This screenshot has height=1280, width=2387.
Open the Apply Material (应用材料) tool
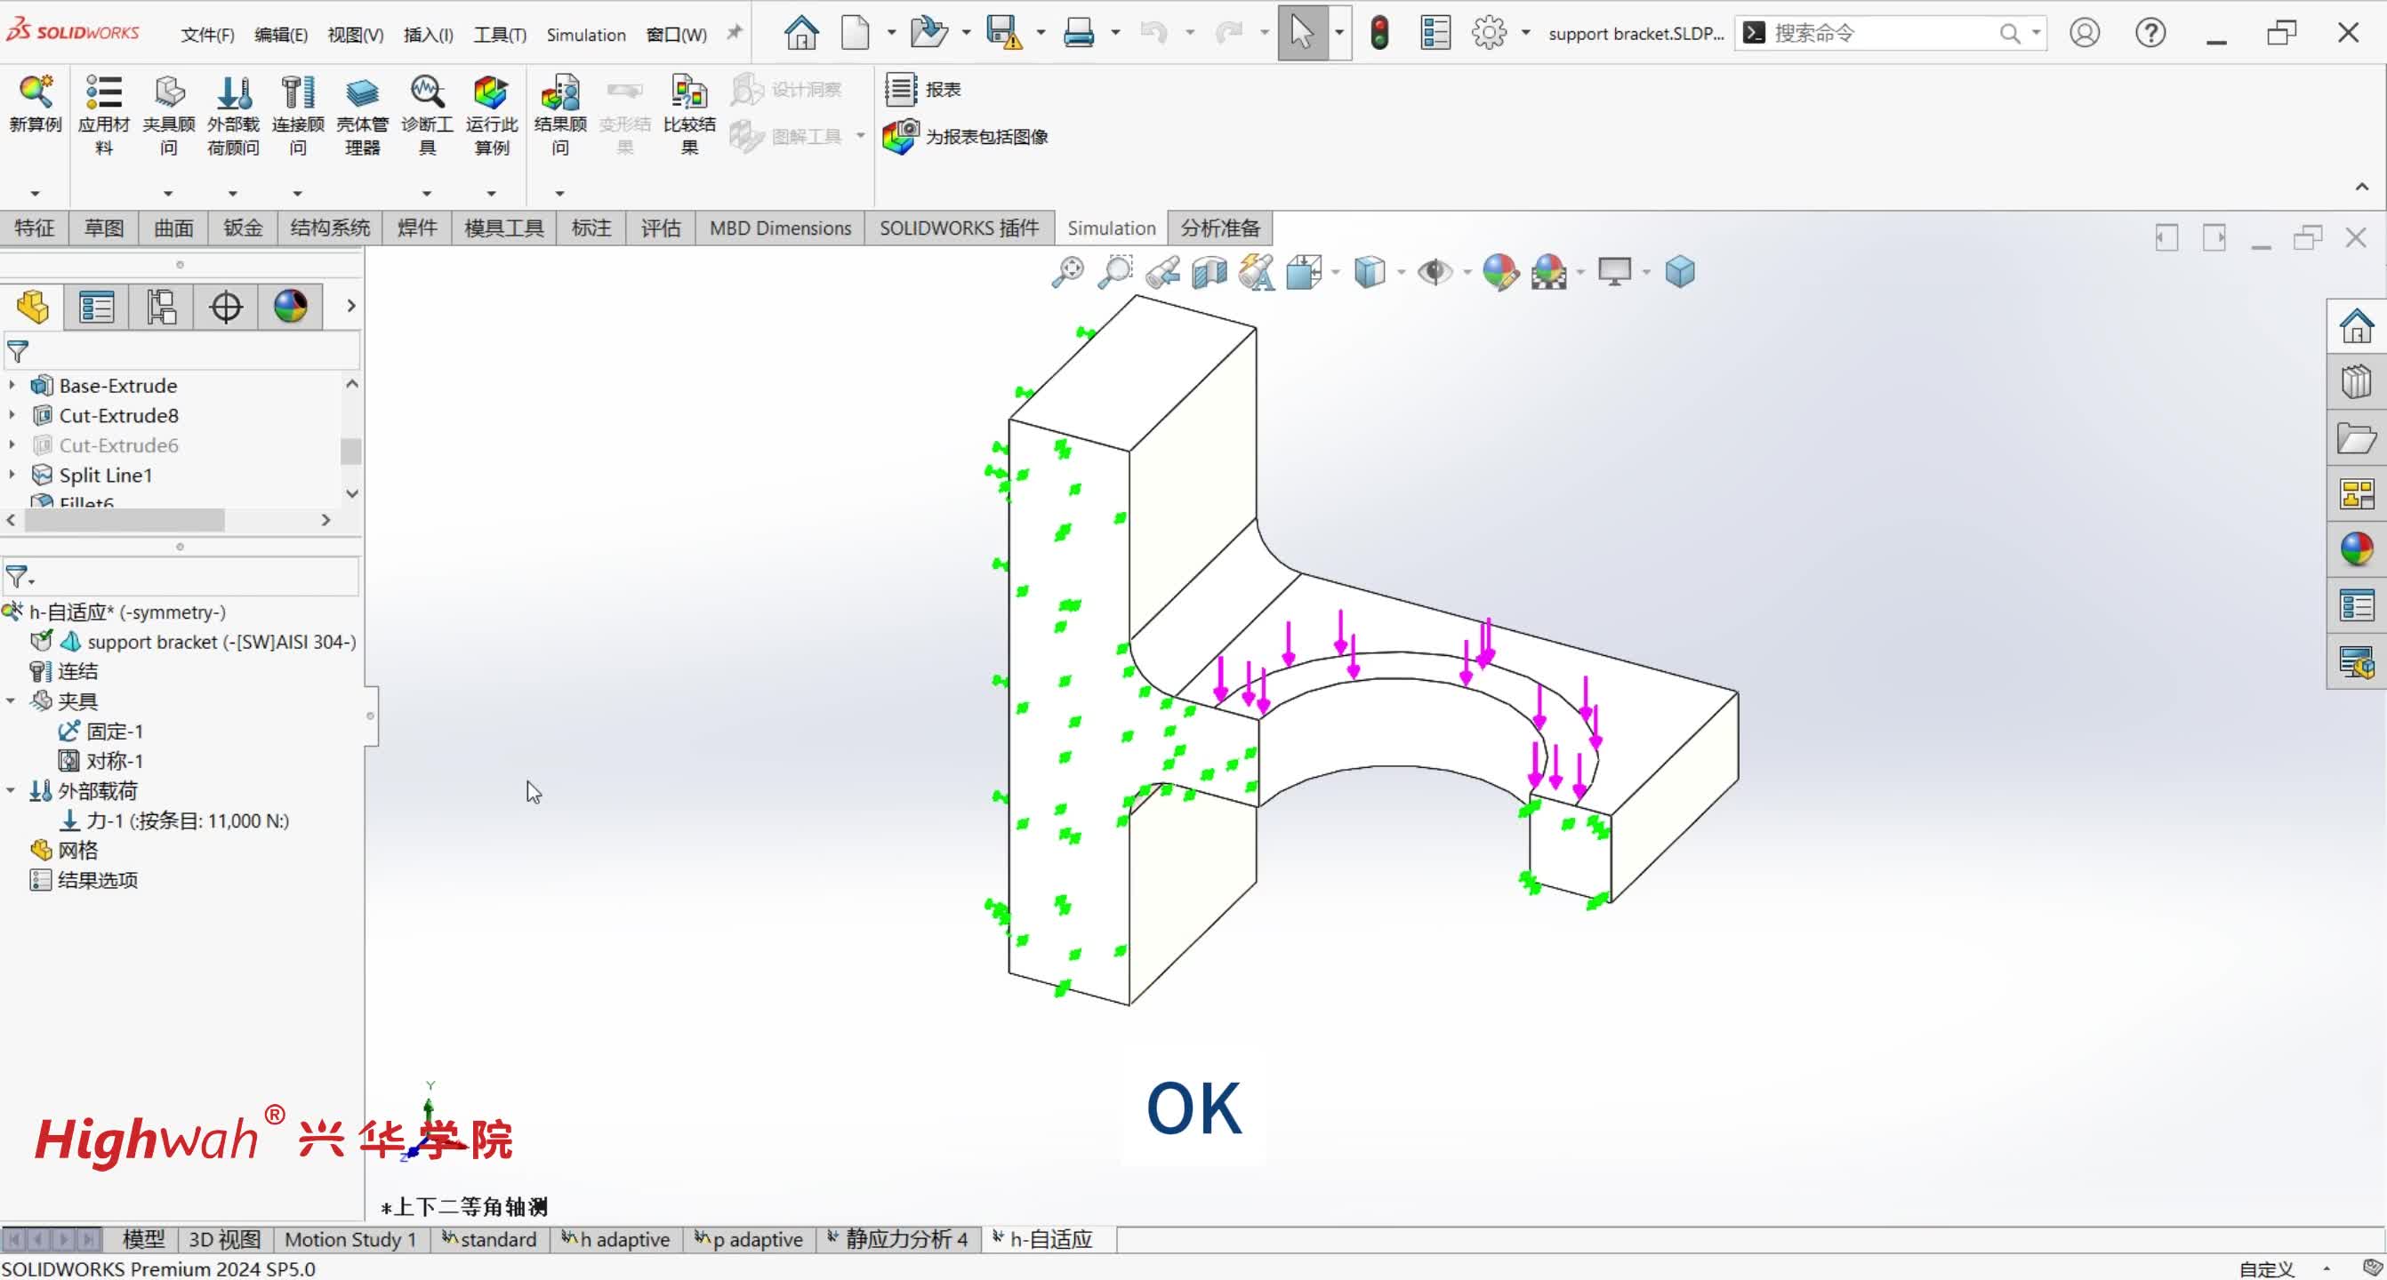coord(103,93)
